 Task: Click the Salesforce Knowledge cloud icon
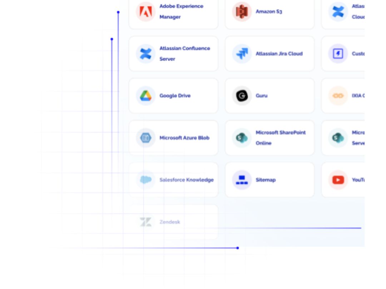click(x=145, y=179)
